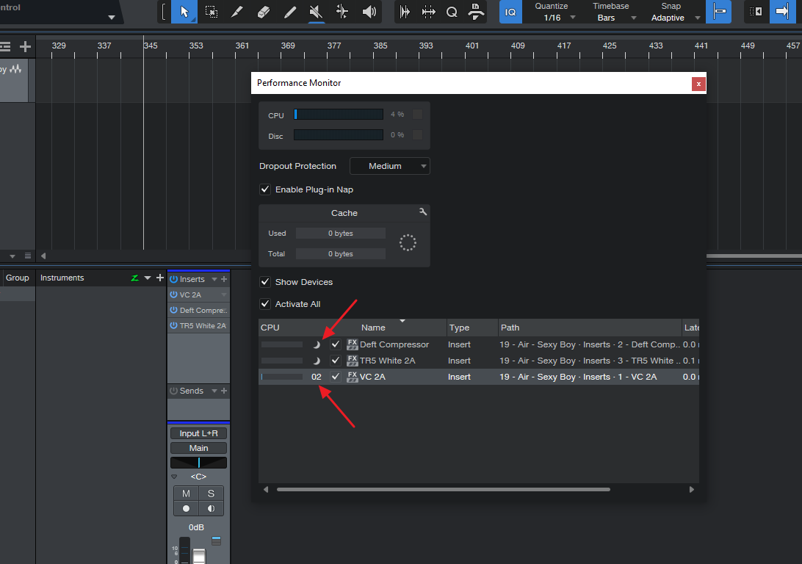
Task: Add track with plus beside ruler
Action: coord(25,47)
